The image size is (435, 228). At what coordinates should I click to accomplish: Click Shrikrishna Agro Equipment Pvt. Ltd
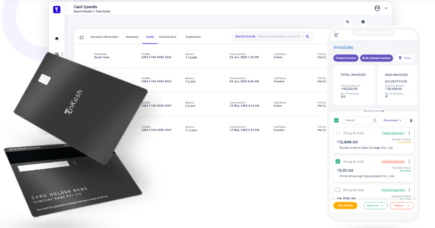point(367,176)
